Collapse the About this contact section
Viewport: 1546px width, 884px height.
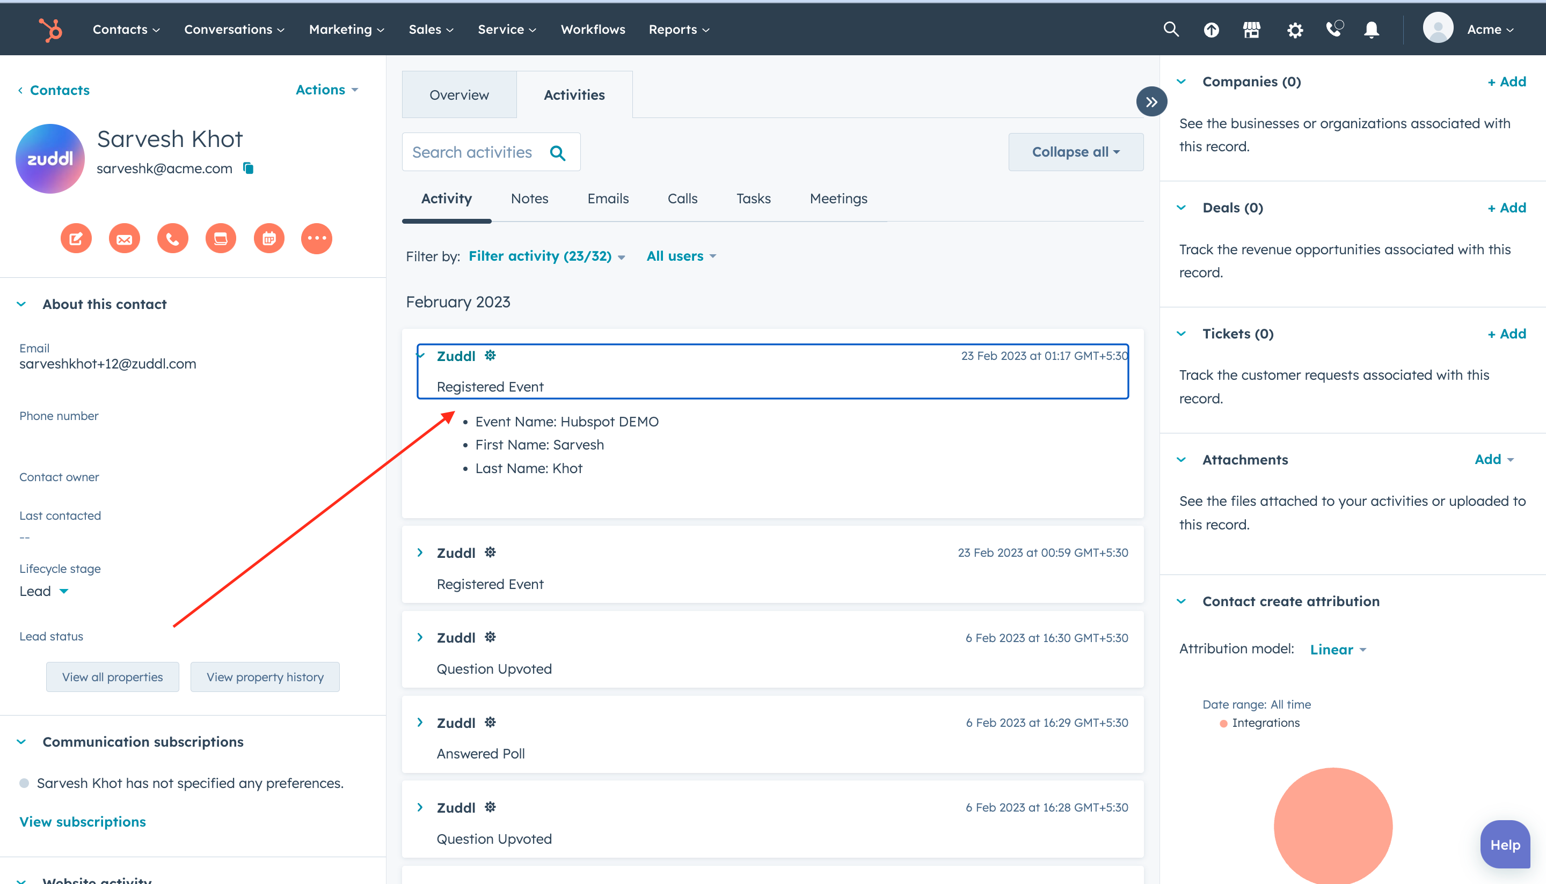pos(22,304)
